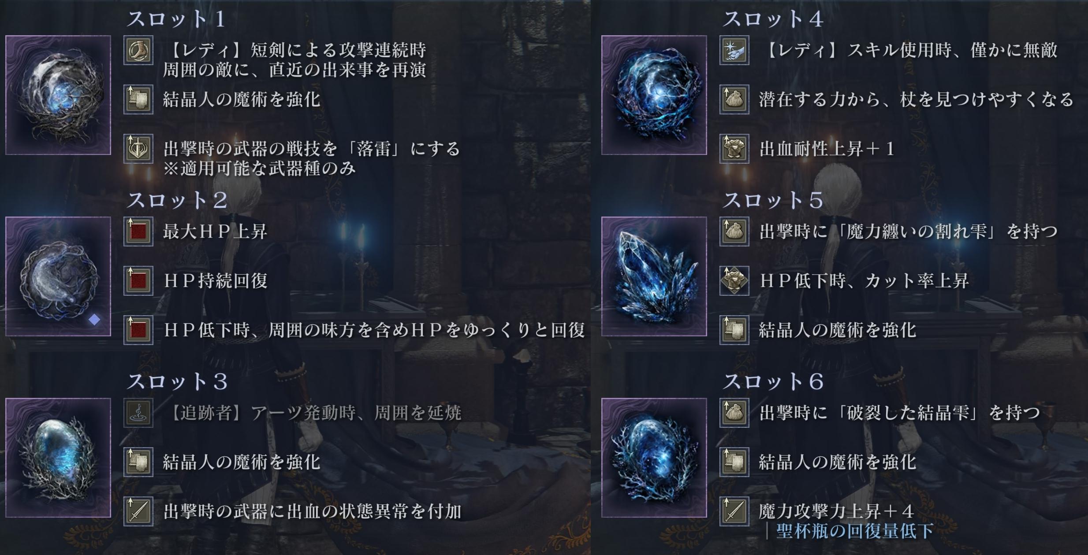Click the pouch icon for 破裂した結晶雫
Viewport: 1088px width, 555px height.
734,413
